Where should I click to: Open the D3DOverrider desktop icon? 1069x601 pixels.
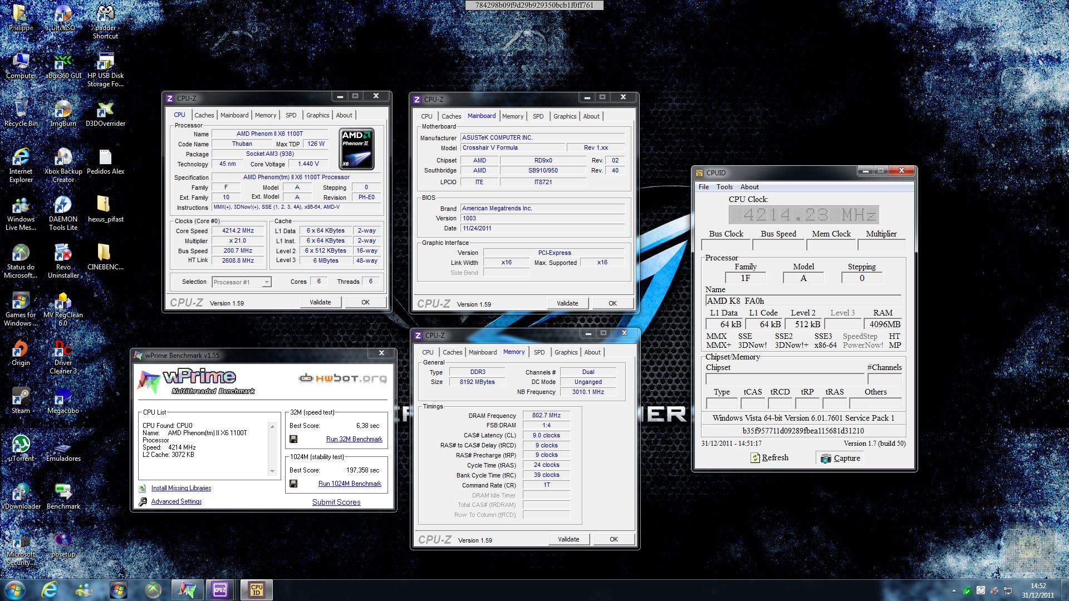pos(105,114)
